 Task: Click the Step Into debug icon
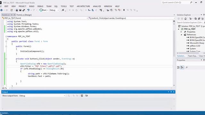coord(89,10)
